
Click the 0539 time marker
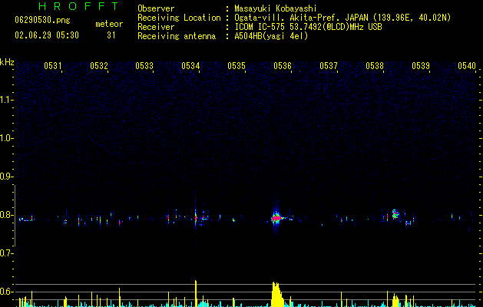(x=421, y=66)
